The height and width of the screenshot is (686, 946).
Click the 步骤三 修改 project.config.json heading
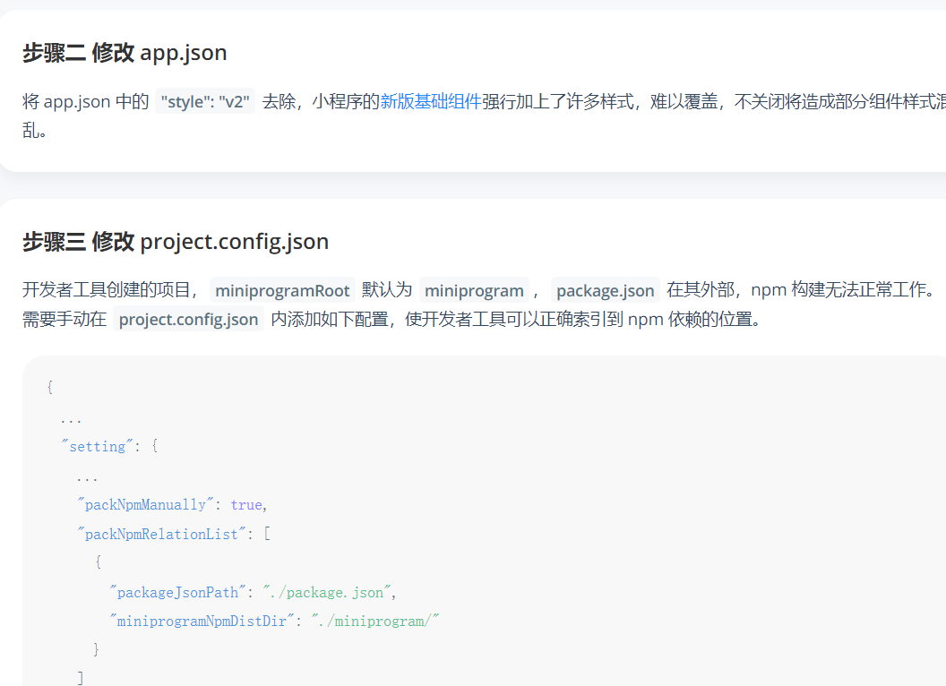[176, 242]
